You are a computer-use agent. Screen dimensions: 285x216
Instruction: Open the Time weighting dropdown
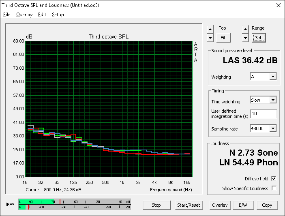(x=273, y=100)
